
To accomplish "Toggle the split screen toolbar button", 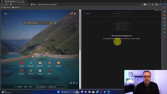I will (145, 4).
